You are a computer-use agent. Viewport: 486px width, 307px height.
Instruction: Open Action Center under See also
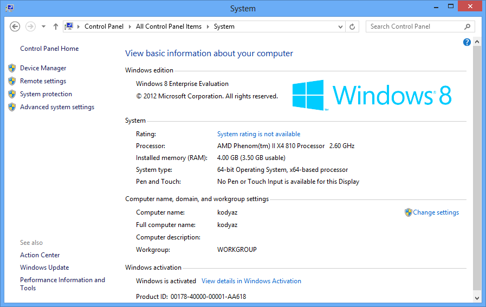coord(40,255)
